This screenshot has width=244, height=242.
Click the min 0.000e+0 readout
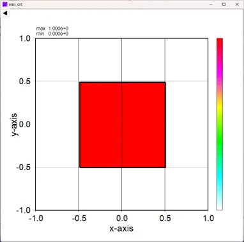(x=52, y=34)
